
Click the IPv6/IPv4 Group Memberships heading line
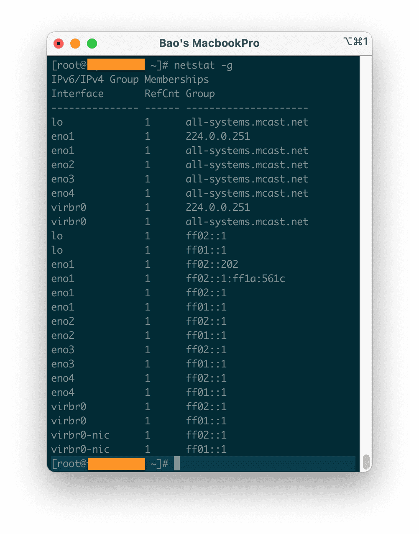coord(130,80)
